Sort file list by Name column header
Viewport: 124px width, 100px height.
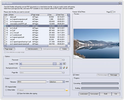coord(20,15)
